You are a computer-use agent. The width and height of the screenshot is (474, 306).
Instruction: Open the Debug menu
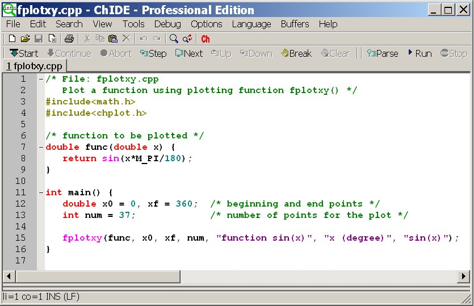point(167,24)
